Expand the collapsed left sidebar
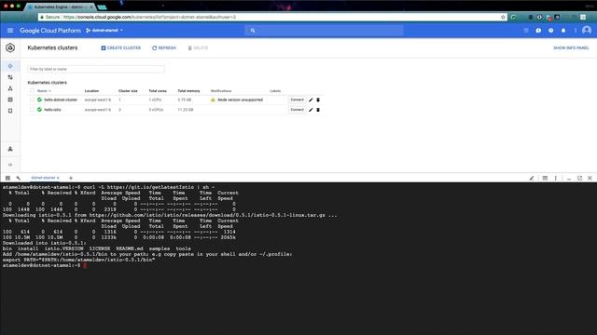Image resolution: width=597 pixels, height=335 pixels. (x=10, y=165)
